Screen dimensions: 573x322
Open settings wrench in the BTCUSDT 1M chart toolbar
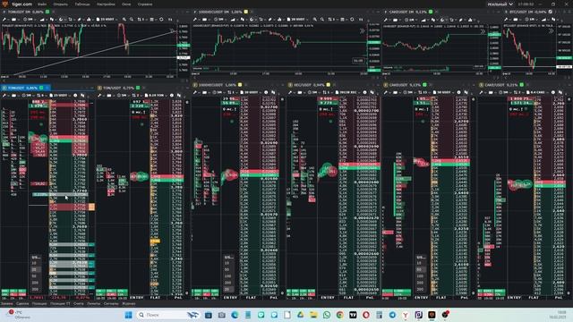[x=507, y=19]
